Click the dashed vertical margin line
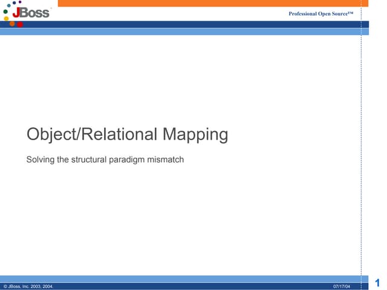The height and width of the screenshot is (290, 387). click(362, 151)
